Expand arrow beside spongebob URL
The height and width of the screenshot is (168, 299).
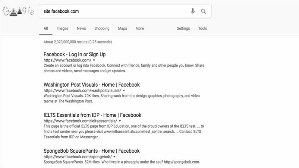tap(115, 157)
